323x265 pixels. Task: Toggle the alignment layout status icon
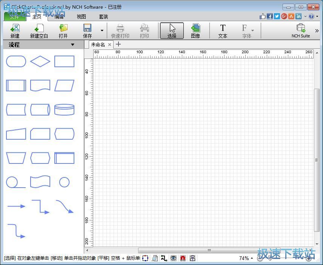pos(192,258)
